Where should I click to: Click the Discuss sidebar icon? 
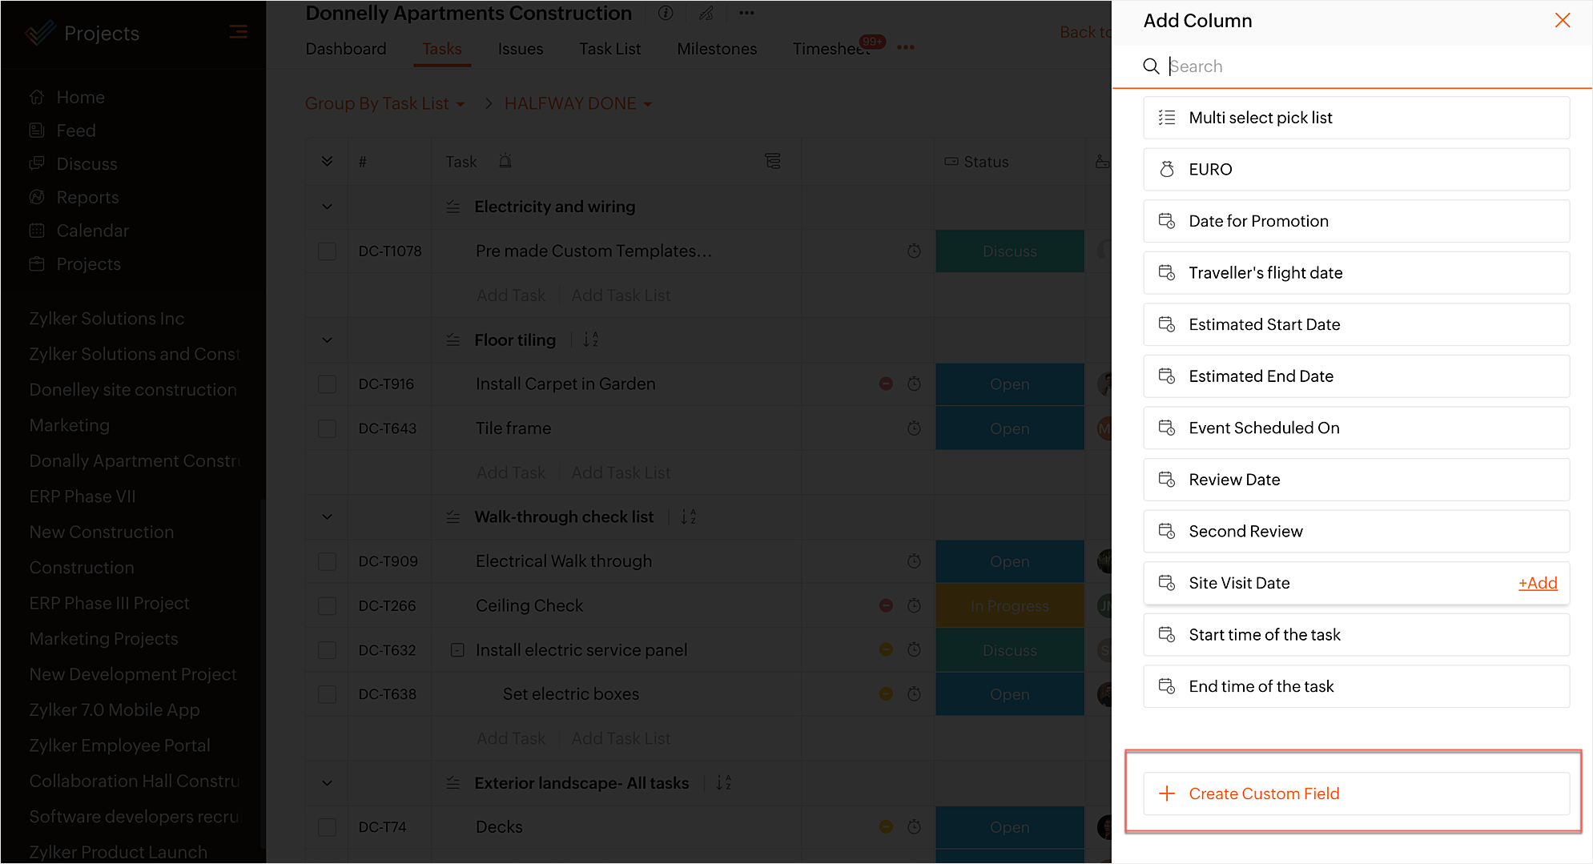tap(37, 163)
